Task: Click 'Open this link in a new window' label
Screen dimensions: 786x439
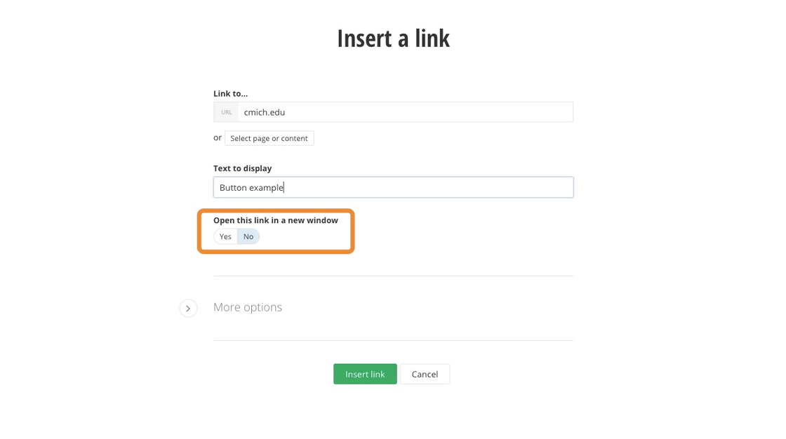Action: click(275, 220)
